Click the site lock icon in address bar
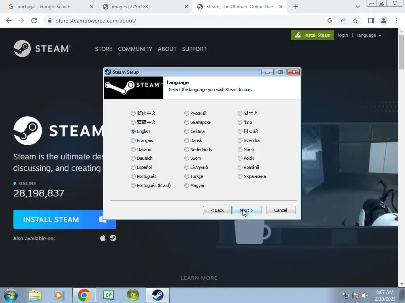 (x=50, y=21)
